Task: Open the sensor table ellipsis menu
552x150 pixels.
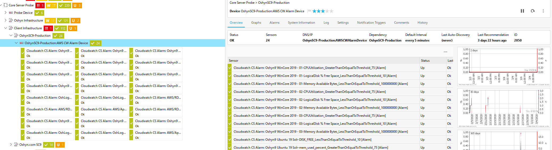Action: [x=445, y=52]
